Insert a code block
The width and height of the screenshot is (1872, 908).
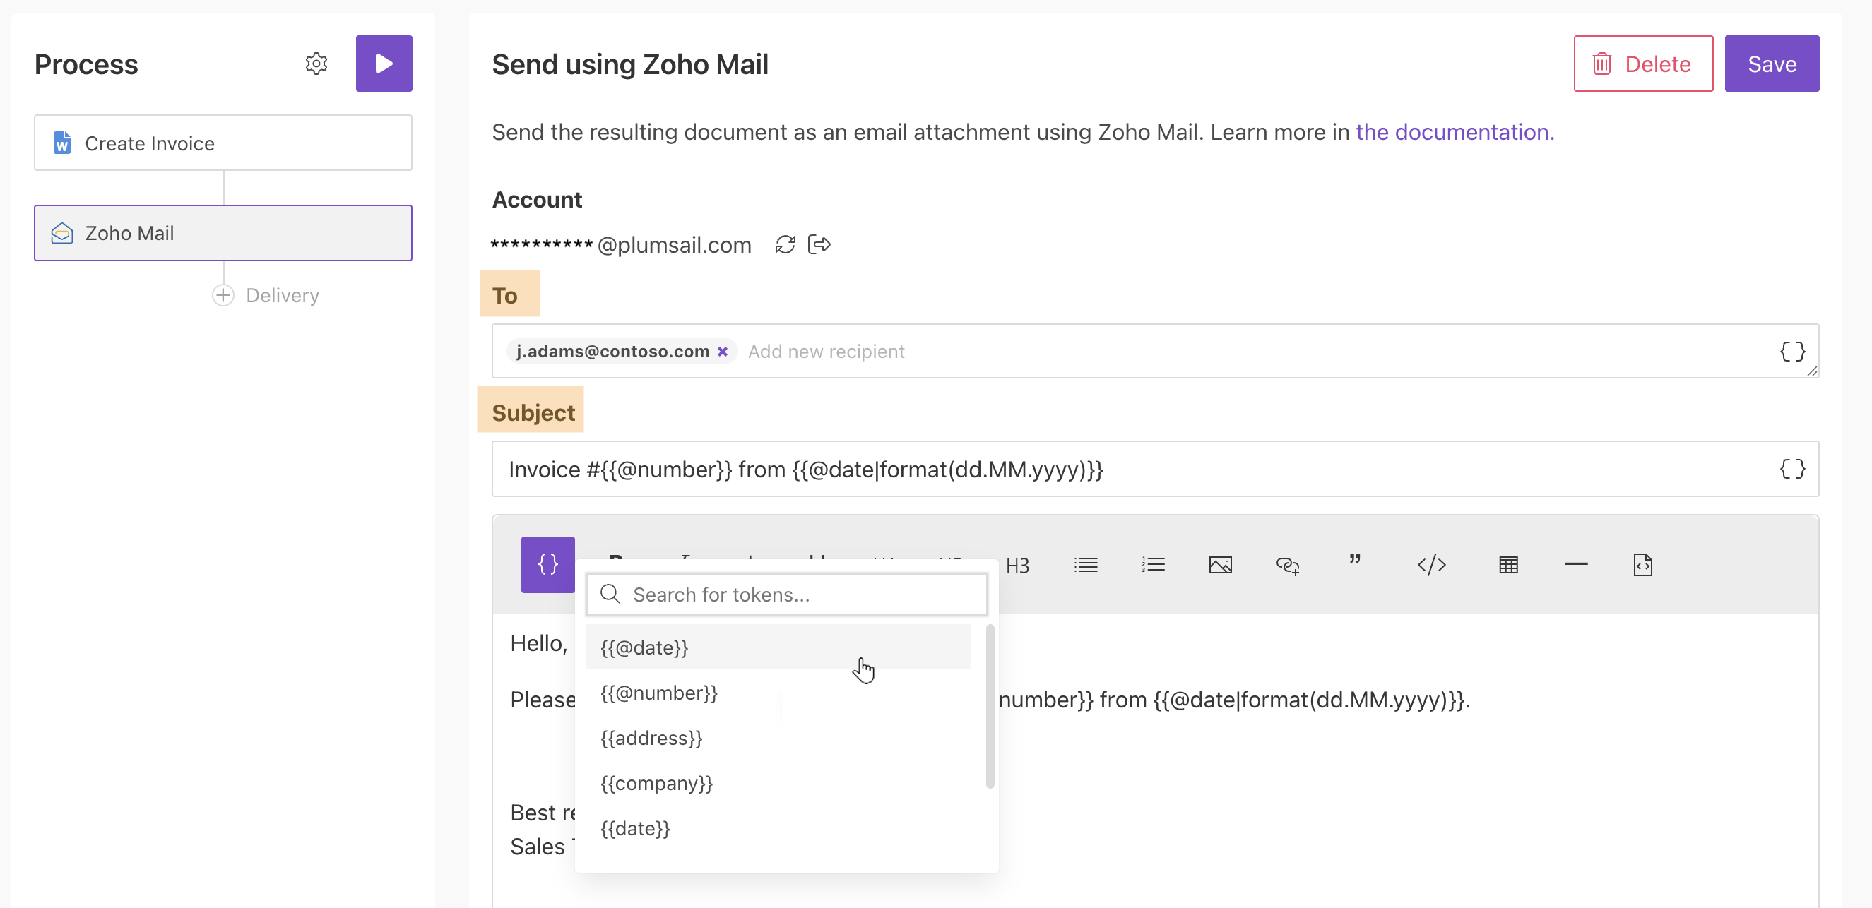pyautogui.click(x=1432, y=565)
